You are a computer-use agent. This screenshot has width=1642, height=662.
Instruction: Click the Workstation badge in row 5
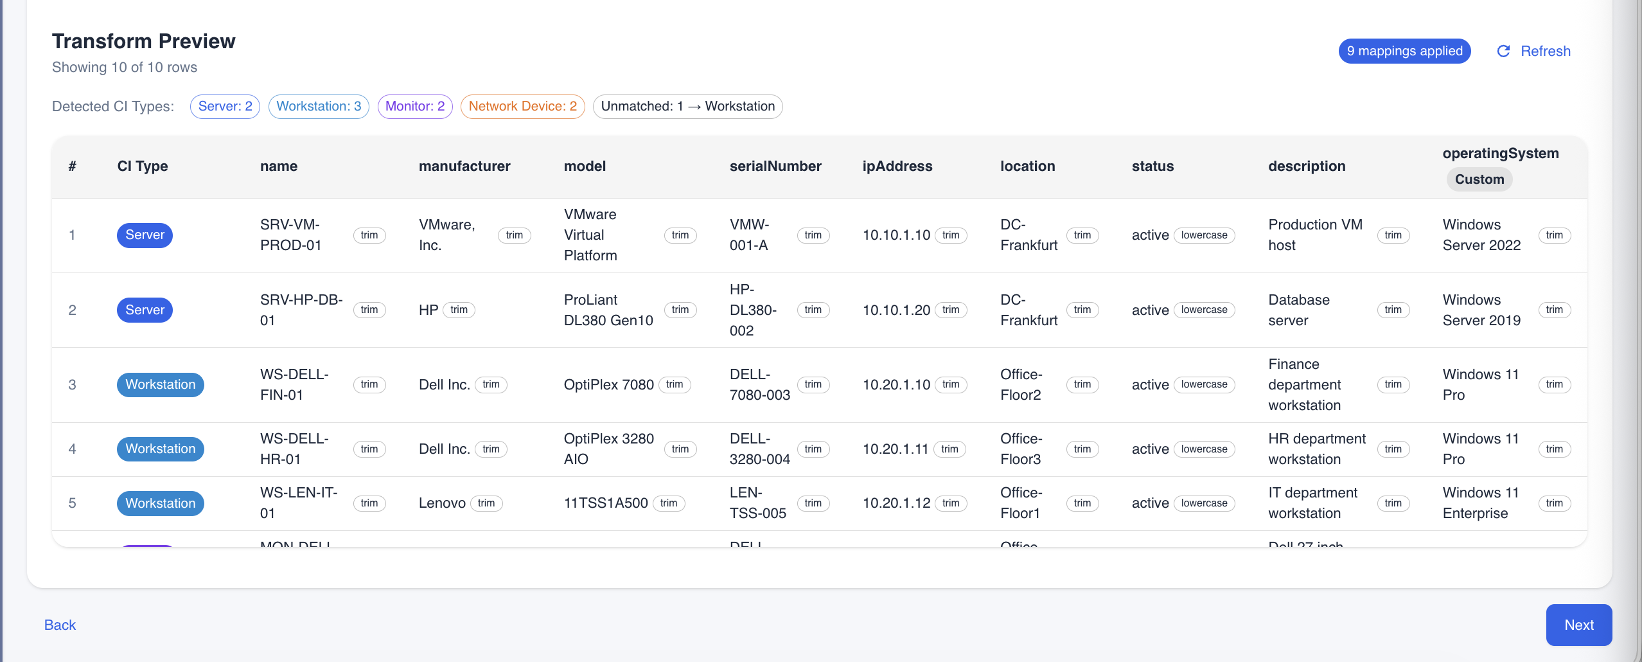160,503
